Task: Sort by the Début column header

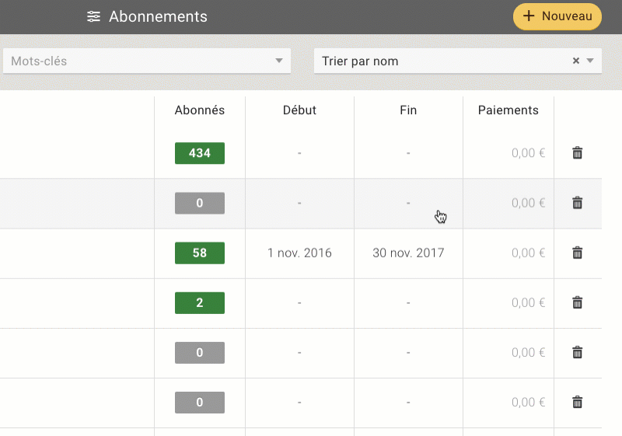Action: coord(299,110)
